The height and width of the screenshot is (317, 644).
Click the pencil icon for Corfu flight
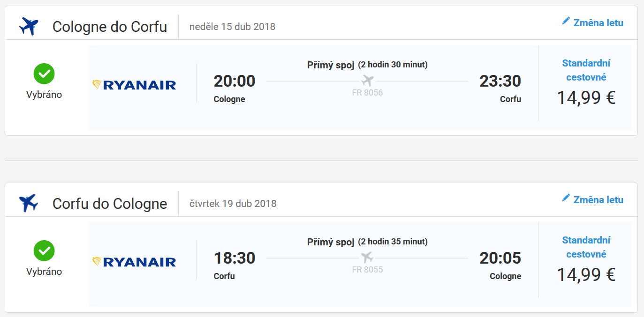coord(566,198)
